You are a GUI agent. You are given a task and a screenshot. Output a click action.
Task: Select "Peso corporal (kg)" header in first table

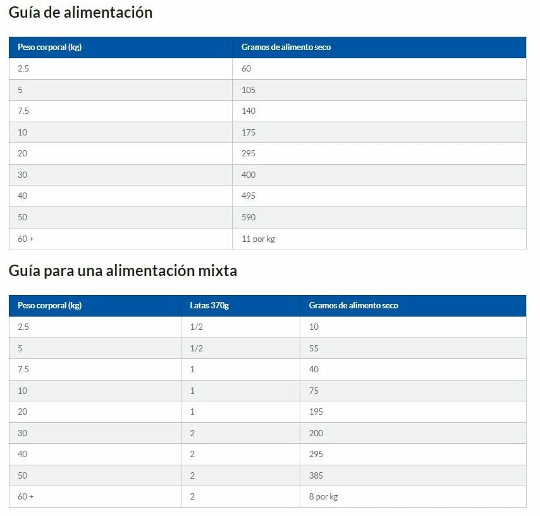49,47
